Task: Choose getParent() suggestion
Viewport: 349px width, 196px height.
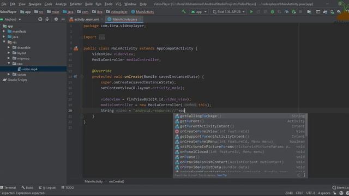Action: coord(240,121)
